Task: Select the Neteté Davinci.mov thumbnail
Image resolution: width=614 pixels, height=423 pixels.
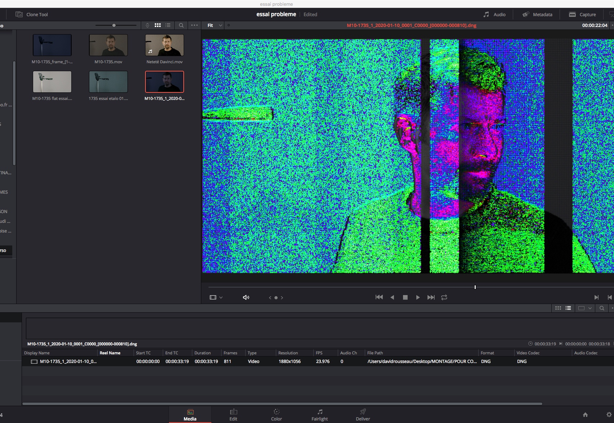Action: pos(165,45)
